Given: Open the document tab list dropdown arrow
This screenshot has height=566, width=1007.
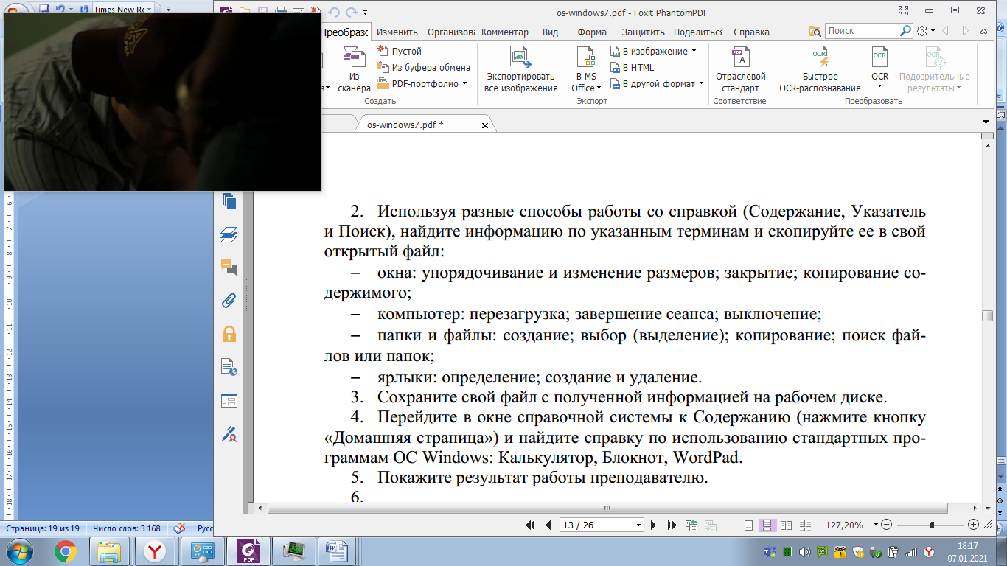Looking at the screenshot, I should coord(986,121).
